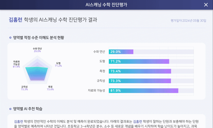The width and height of the screenshot is (213, 128).
Task: Click the bullet icon beside 영역별 적정 수준 이해도 분석 현황
Action: [10, 38]
